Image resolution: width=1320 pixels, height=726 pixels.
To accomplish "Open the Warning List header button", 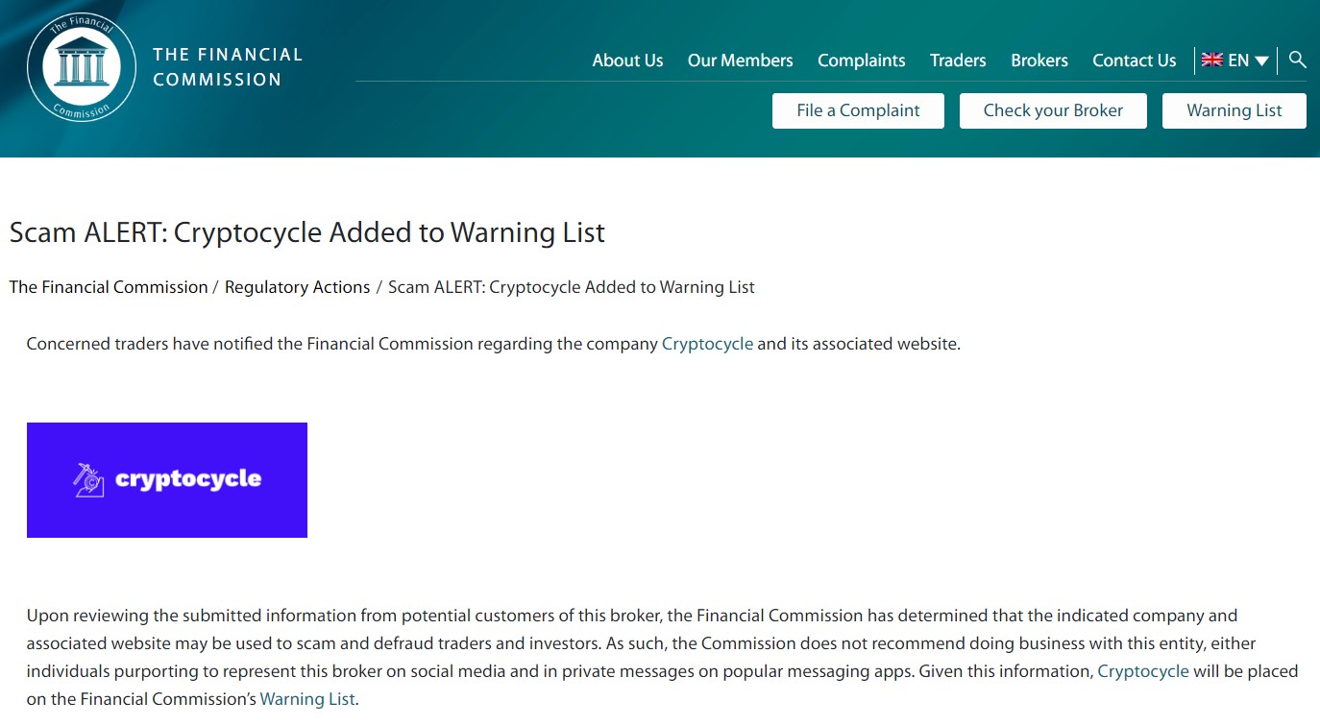I will point(1234,110).
